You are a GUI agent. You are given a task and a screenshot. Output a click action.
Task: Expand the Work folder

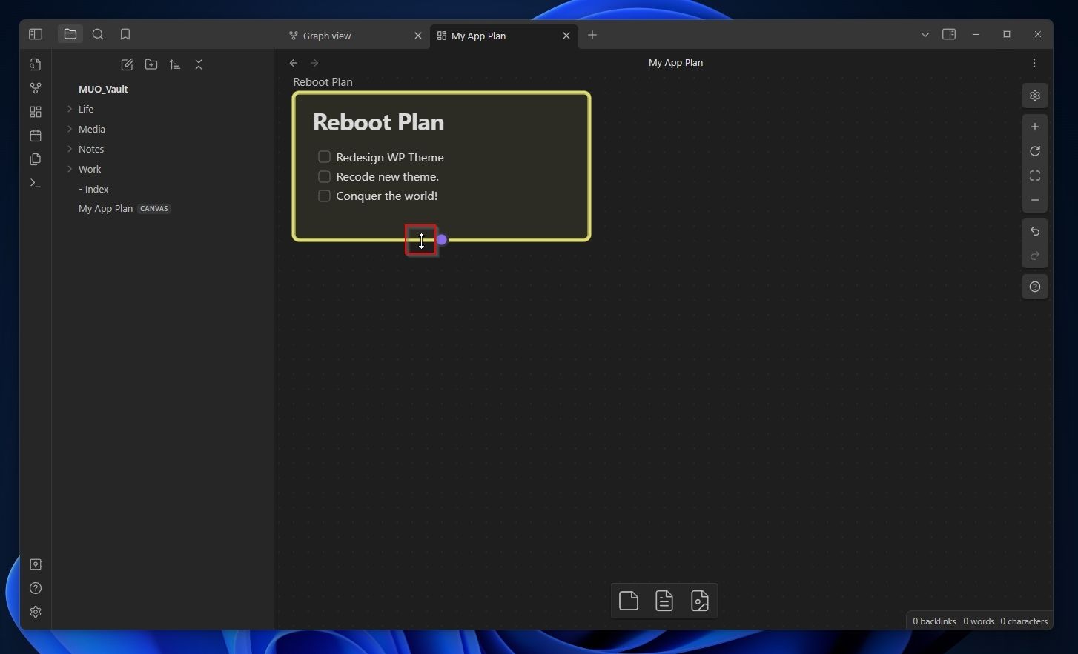[x=70, y=169]
